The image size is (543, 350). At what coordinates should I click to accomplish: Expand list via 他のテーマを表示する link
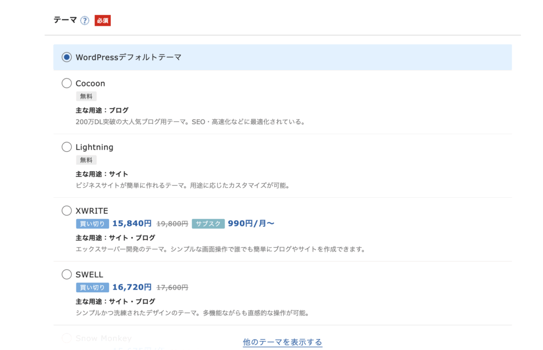tap(282, 342)
